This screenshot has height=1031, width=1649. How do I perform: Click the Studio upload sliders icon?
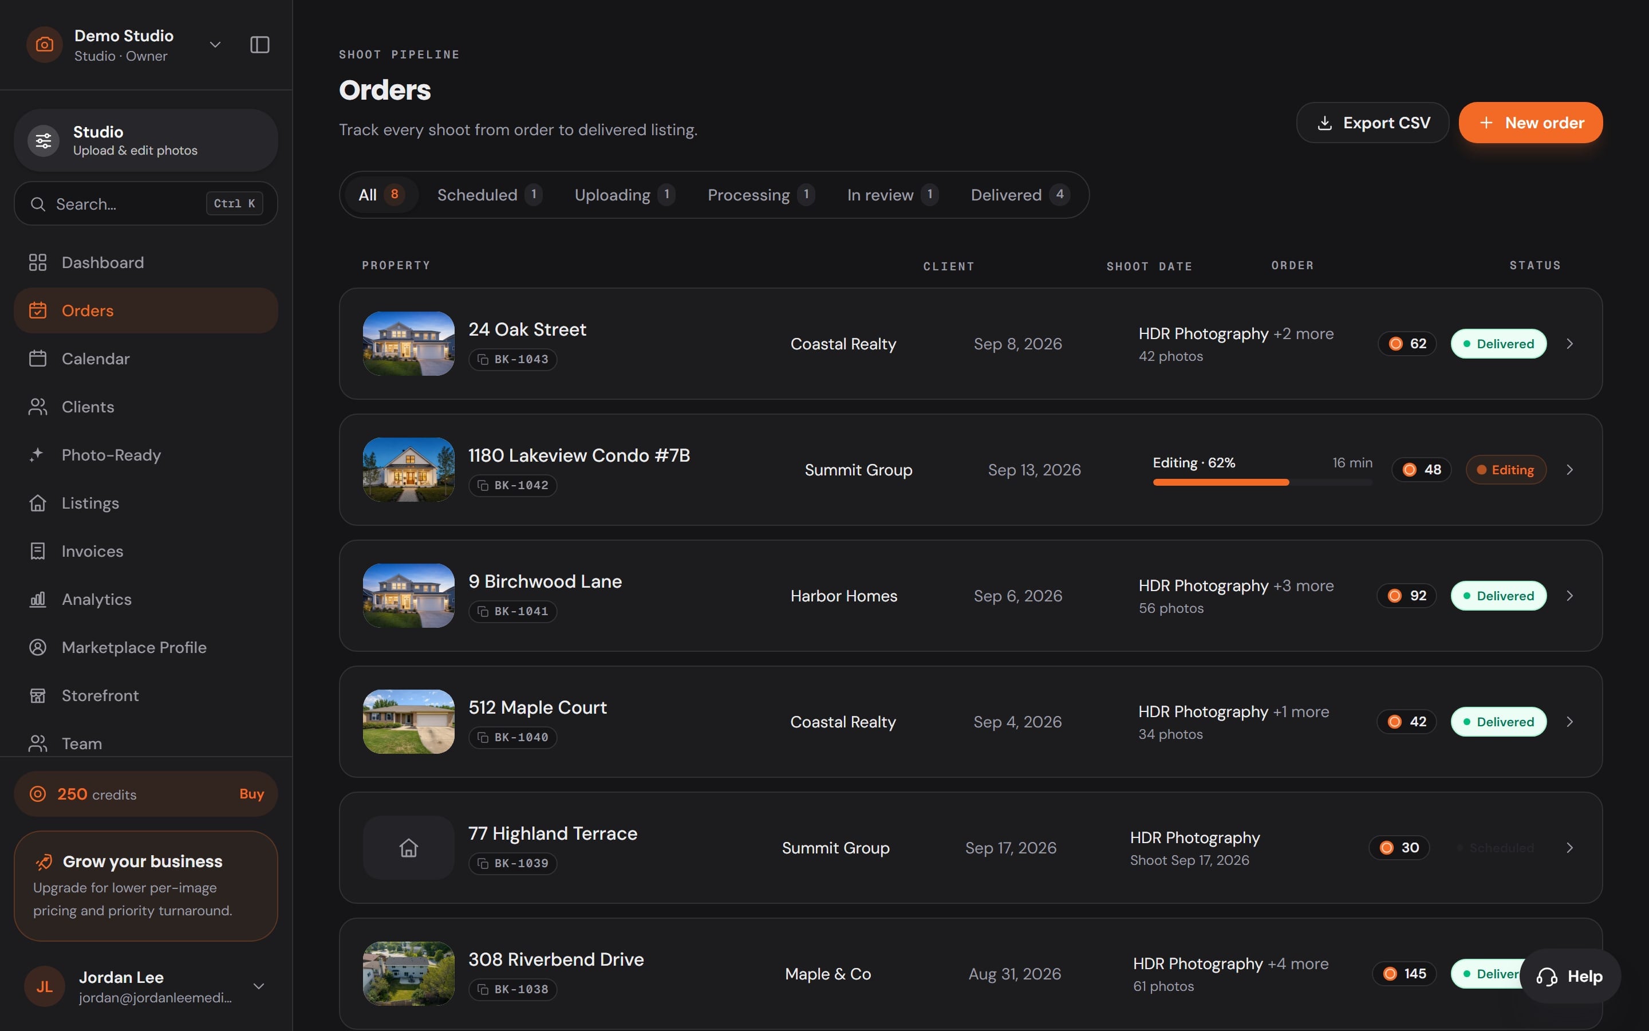[44, 140]
